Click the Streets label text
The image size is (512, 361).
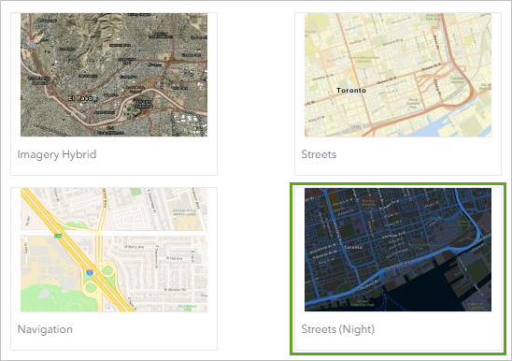[x=319, y=154]
